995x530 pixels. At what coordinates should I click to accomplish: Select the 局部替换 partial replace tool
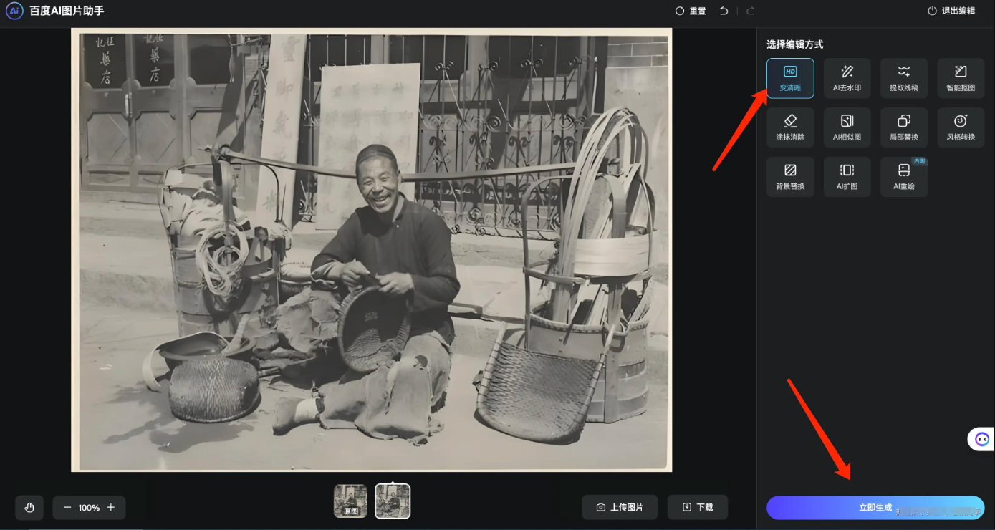tap(904, 127)
